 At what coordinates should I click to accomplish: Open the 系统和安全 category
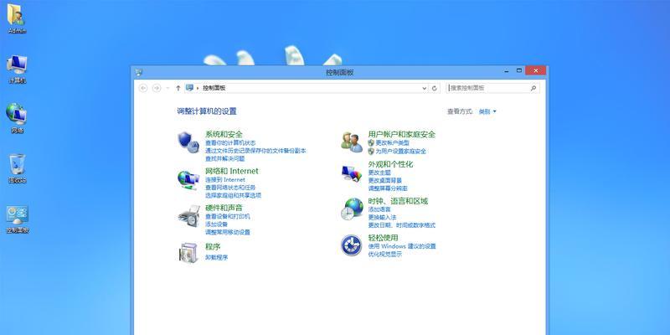coord(224,134)
